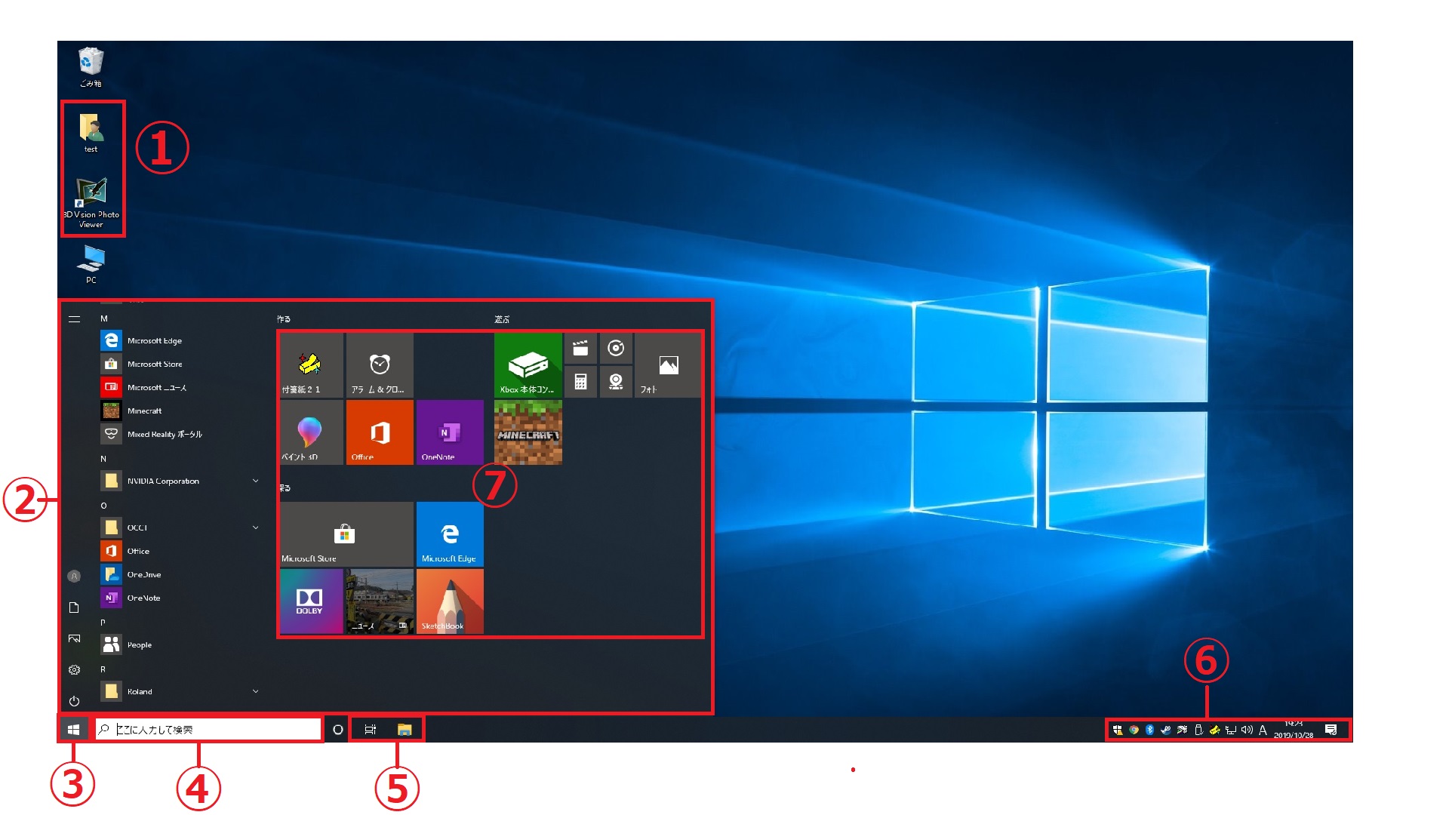Open the Xbox Console Companion tile
Viewport: 1449px width, 815px height.
point(528,365)
